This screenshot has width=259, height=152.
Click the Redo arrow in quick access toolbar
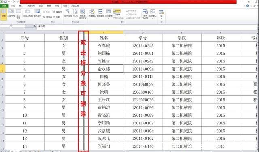13,2
